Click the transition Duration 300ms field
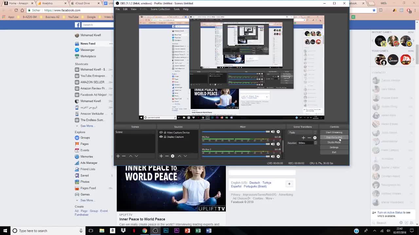The width and height of the screenshot is (419, 235). (305, 143)
